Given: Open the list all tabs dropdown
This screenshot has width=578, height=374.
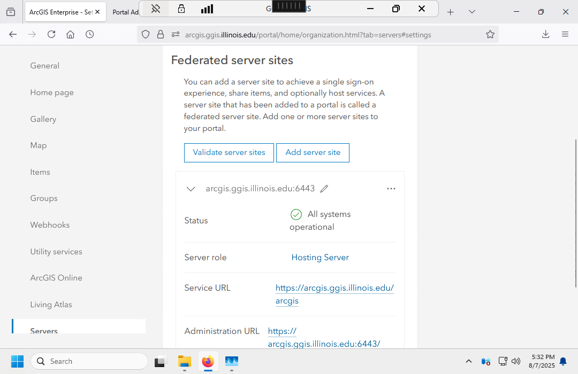Looking at the screenshot, I should tap(471, 12).
